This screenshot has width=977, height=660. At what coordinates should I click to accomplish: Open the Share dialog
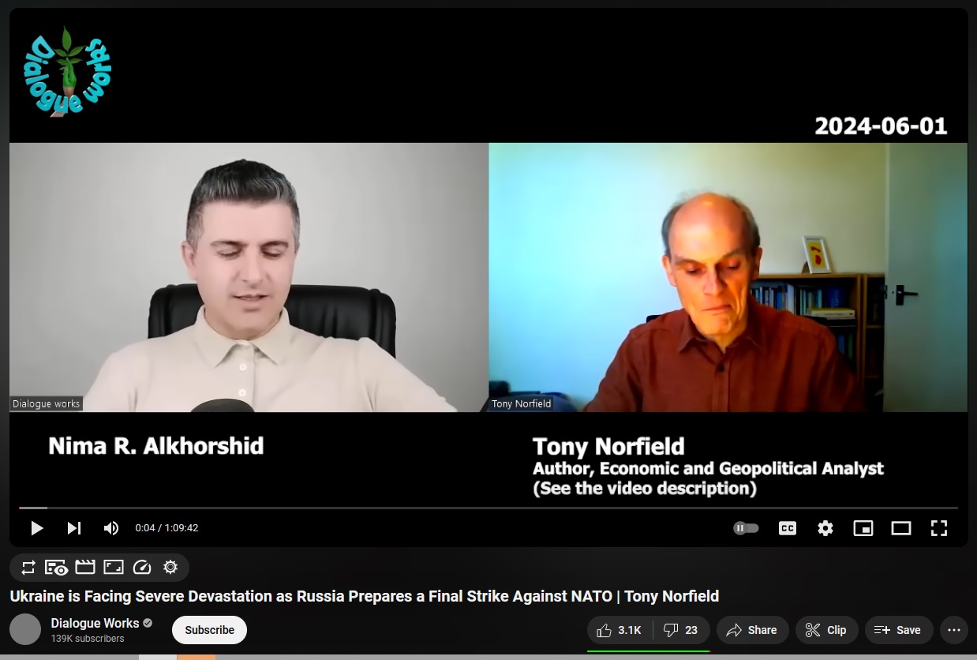coord(752,630)
